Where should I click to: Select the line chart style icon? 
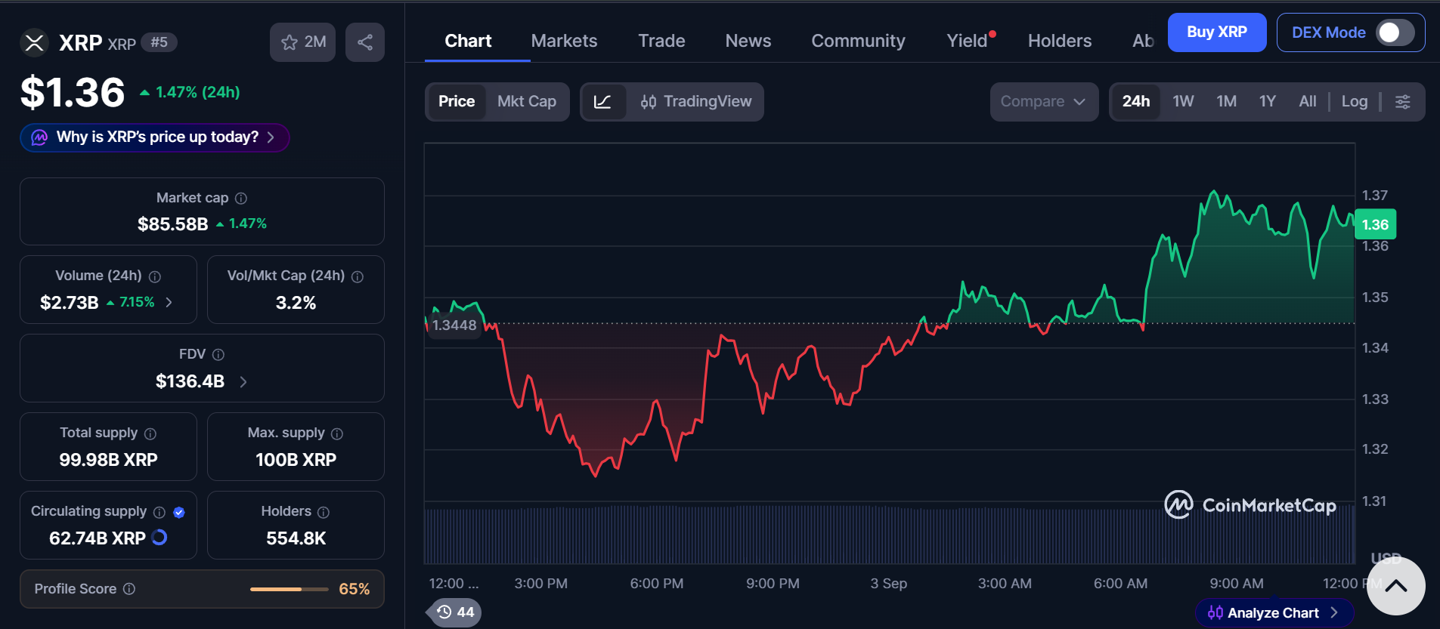602,102
